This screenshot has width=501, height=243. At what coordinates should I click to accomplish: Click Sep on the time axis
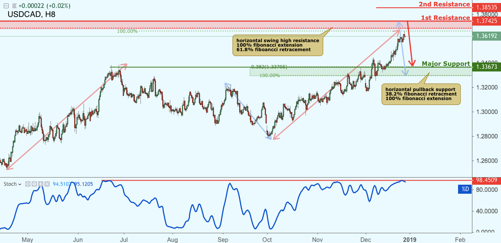point(223,239)
